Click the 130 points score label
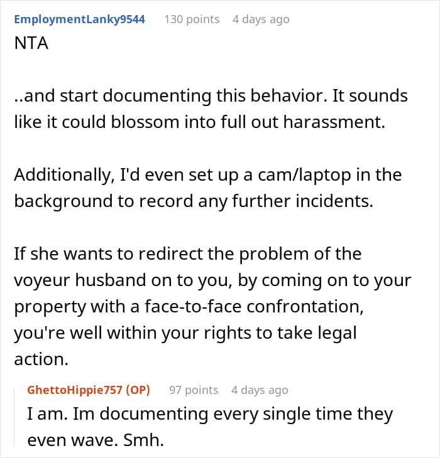This screenshot has width=440, height=458. [x=192, y=19]
